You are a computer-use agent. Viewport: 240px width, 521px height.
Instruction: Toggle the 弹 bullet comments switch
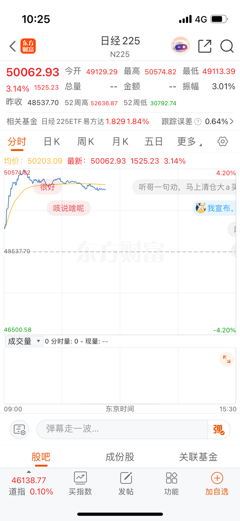pyautogui.click(x=219, y=429)
